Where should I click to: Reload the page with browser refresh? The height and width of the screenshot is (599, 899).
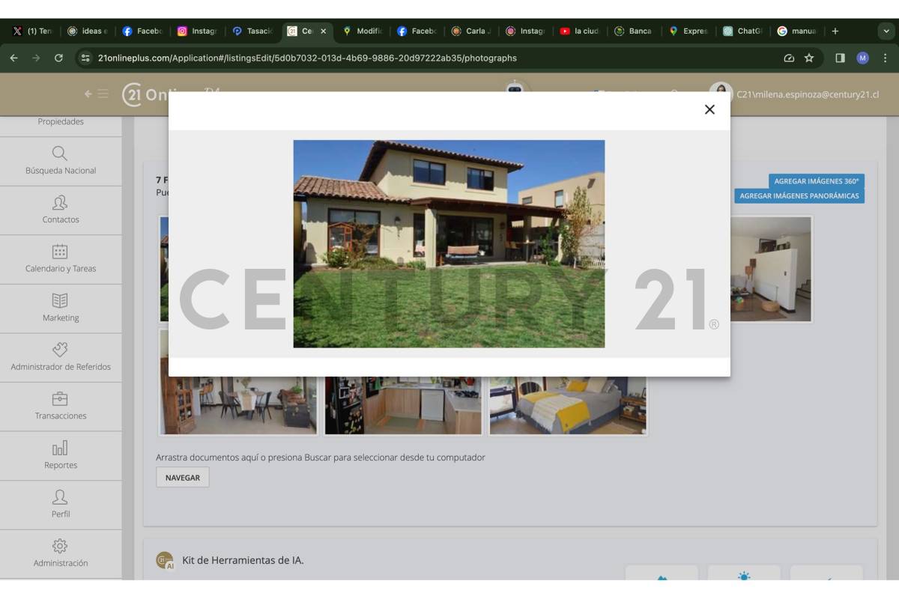(58, 58)
